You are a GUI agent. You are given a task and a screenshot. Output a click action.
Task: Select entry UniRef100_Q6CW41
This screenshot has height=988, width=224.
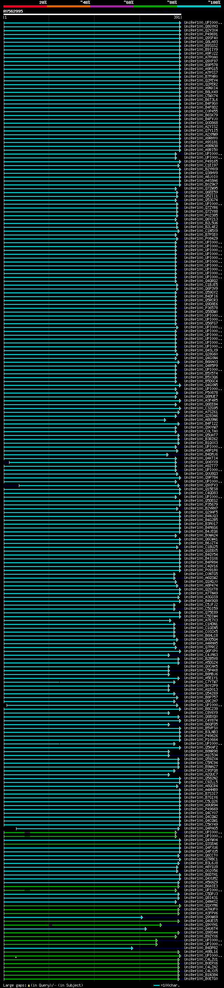(201, 539)
